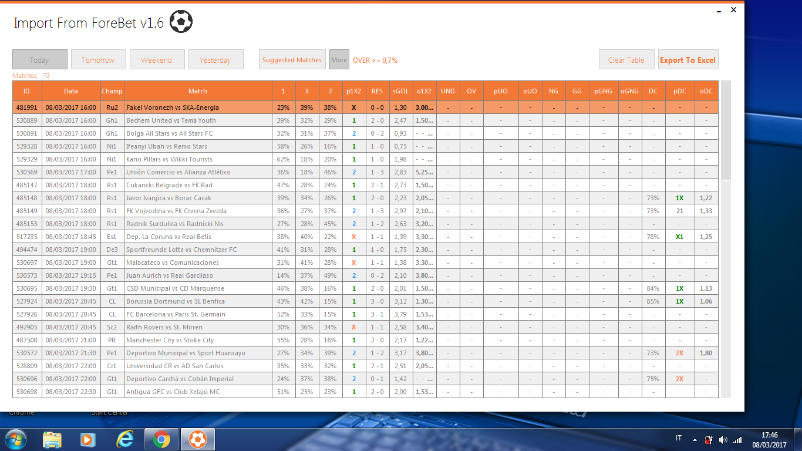Screen dimensions: 802x451
Task: Sort by ID column header
Action: [x=27, y=91]
